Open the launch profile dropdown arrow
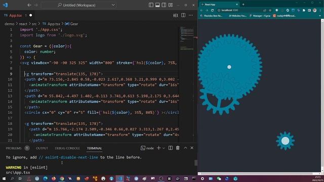 [x=164, y=148]
